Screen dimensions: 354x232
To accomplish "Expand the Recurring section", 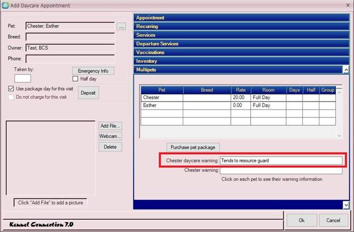I will [241, 26].
